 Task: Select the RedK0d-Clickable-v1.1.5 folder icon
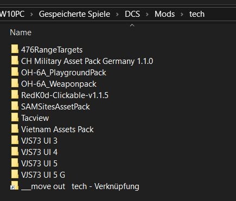[15, 95]
